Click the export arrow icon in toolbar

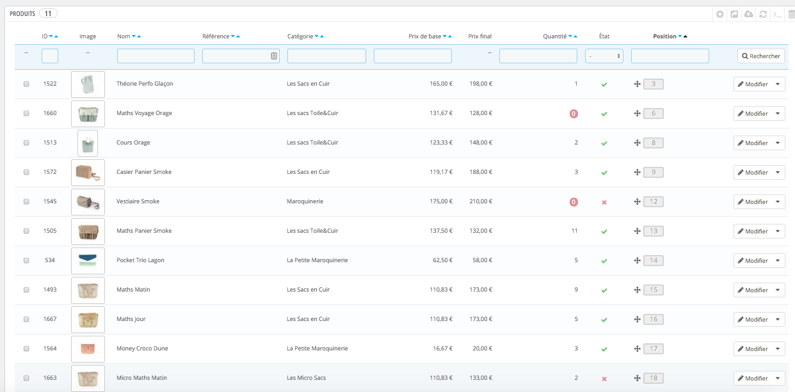[734, 14]
